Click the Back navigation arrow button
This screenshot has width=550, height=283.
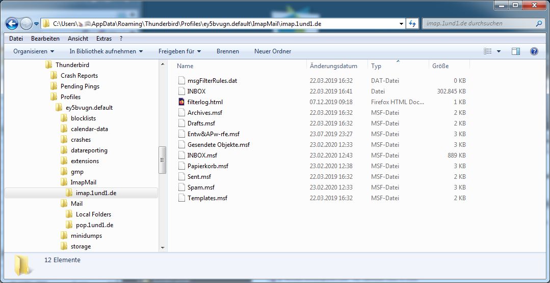click(12, 23)
